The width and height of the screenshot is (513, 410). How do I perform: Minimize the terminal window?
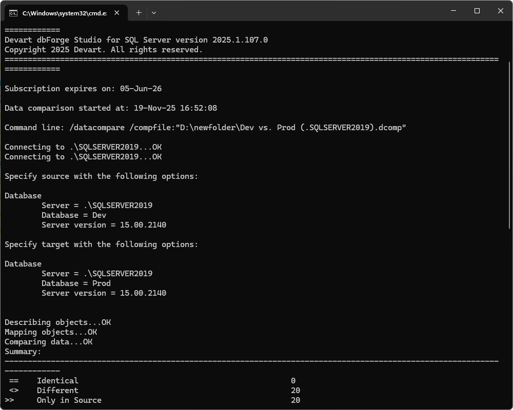click(453, 11)
